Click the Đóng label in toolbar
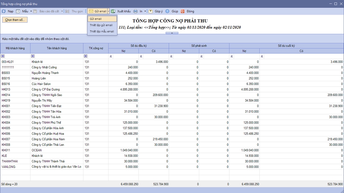 190,11
